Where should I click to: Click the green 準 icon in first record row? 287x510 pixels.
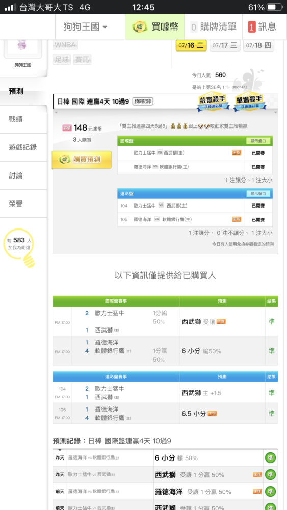[x=270, y=457]
